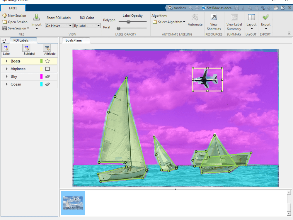Click the Export checkmark icon
This screenshot has height=220, width=293.
click(x=265, y=17)
